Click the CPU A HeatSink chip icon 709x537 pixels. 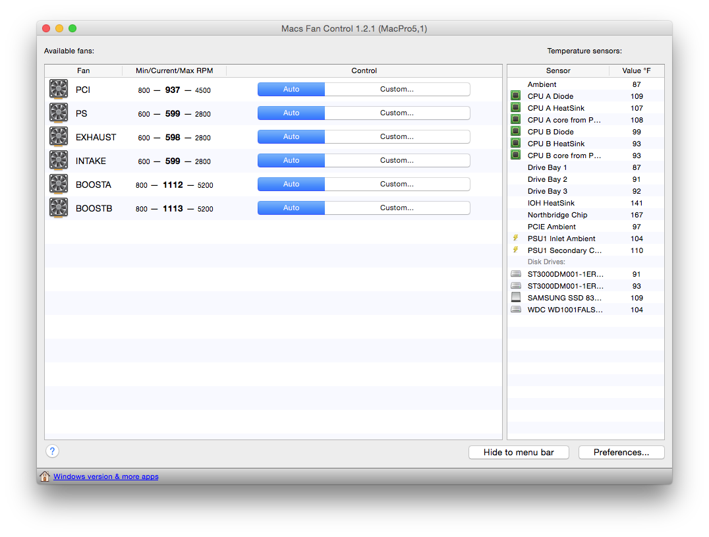coord(515,107)
